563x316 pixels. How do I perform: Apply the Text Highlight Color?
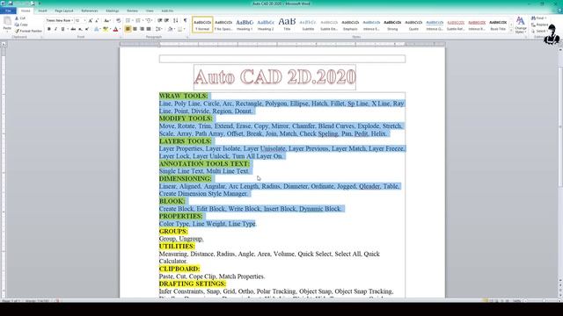tap(105, 29)
